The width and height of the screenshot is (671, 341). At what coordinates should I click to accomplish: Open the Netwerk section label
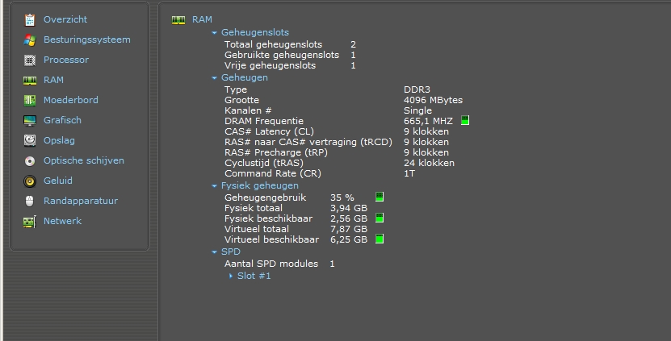pyautogui.click(x=62, y=221)
